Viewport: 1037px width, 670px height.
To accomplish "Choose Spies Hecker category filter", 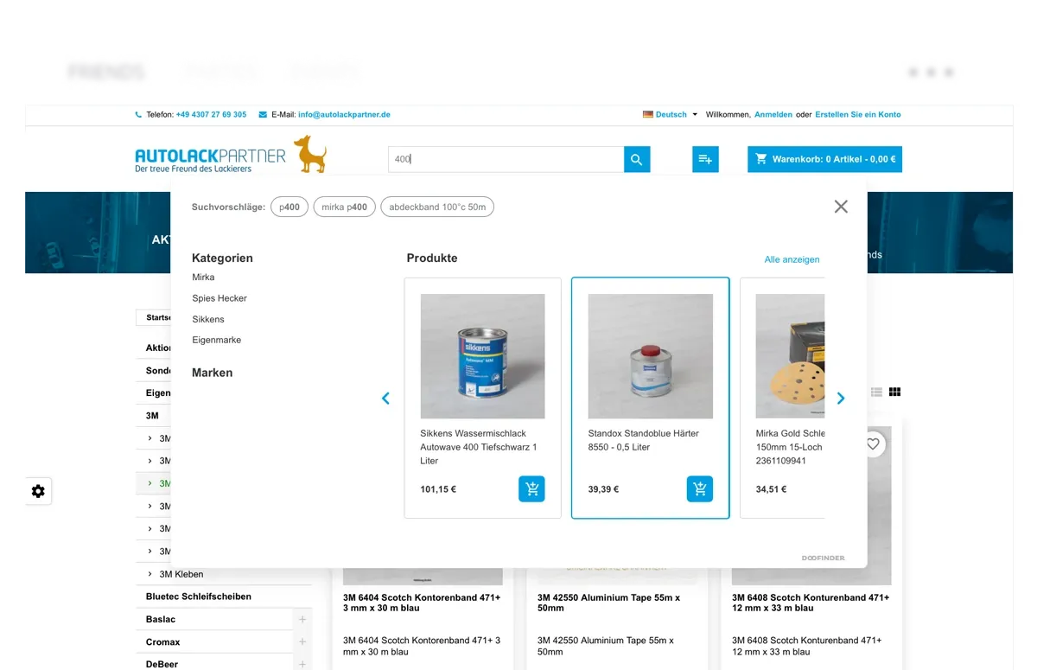I will pyautogui.click(x=219, y=298).
